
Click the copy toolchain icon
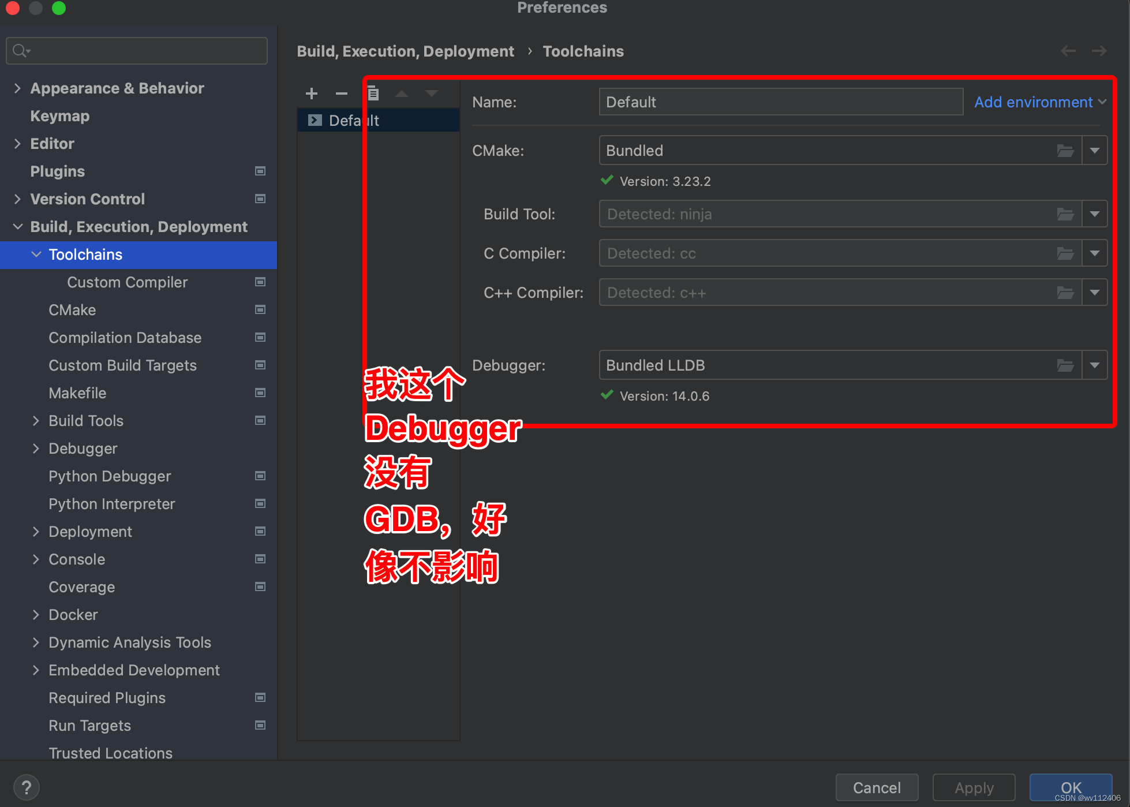pos(373,94)
